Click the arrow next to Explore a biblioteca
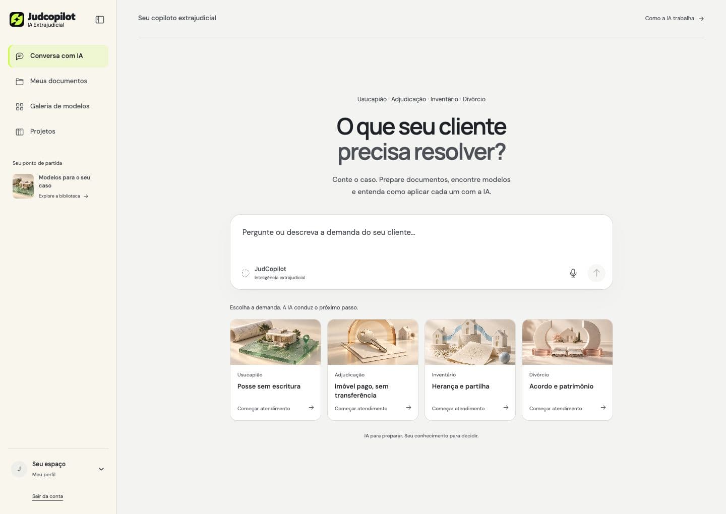 pyautogui.click(x=86, y=196)
